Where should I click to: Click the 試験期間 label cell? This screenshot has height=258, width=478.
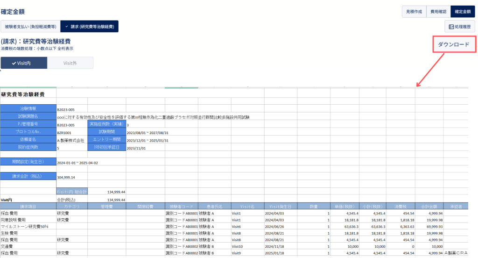tap(107, 132)
